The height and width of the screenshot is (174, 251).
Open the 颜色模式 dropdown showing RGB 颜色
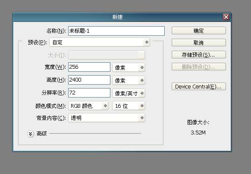[x=88, y=106]
